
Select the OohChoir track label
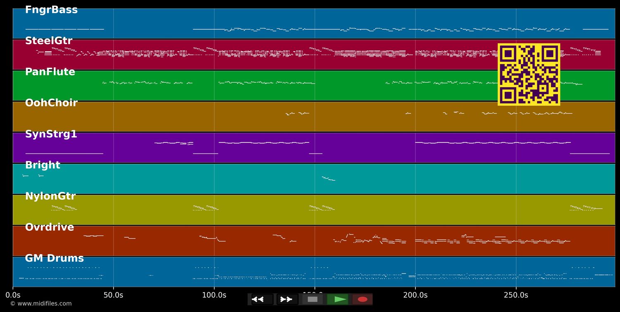(x=51, y=103)
